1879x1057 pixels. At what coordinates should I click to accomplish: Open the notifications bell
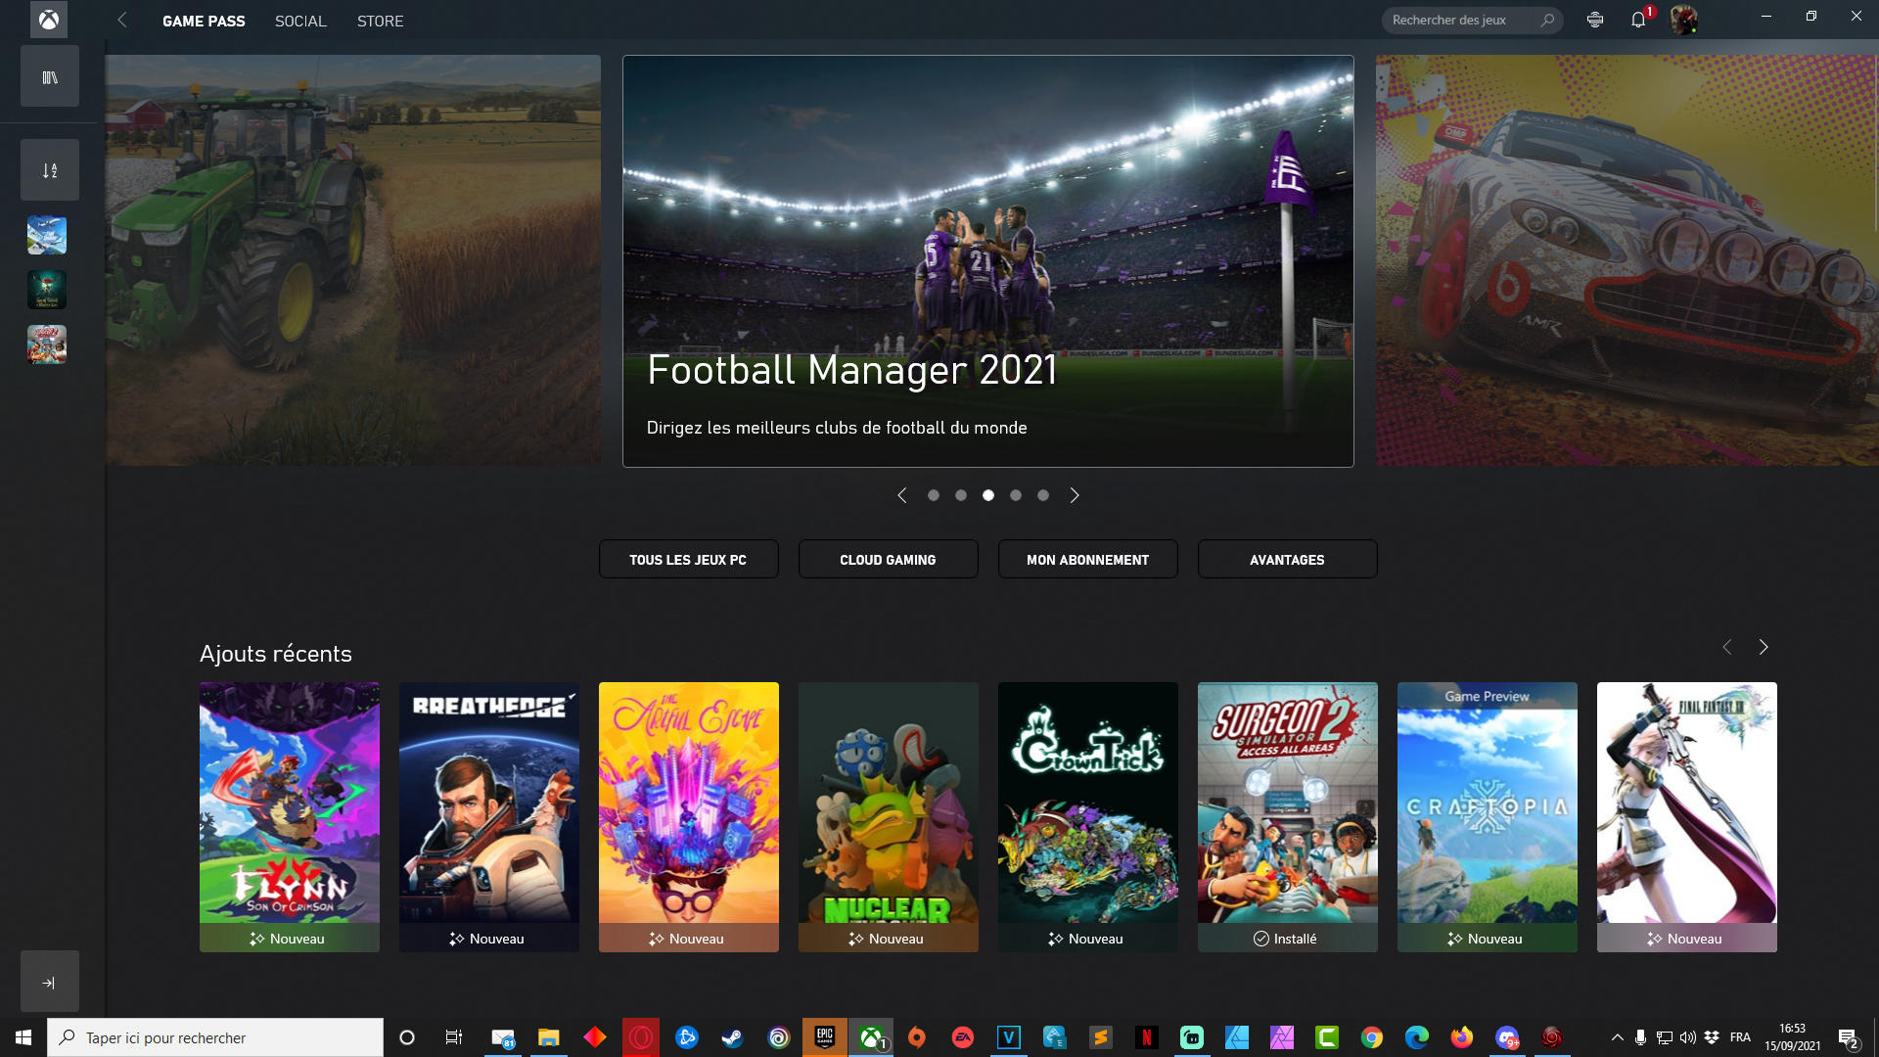[x=1638, y=20]
